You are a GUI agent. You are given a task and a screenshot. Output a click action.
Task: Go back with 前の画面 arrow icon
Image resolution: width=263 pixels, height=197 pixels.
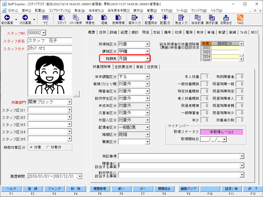(7, 18)
